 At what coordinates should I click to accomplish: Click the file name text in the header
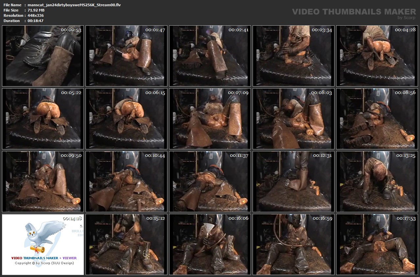click(x=74, y=5)
